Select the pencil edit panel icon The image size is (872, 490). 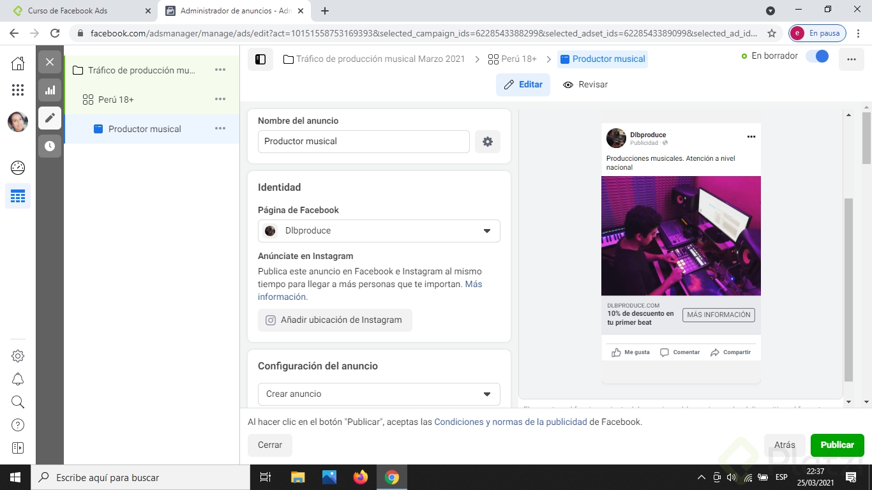coord(50,118)
